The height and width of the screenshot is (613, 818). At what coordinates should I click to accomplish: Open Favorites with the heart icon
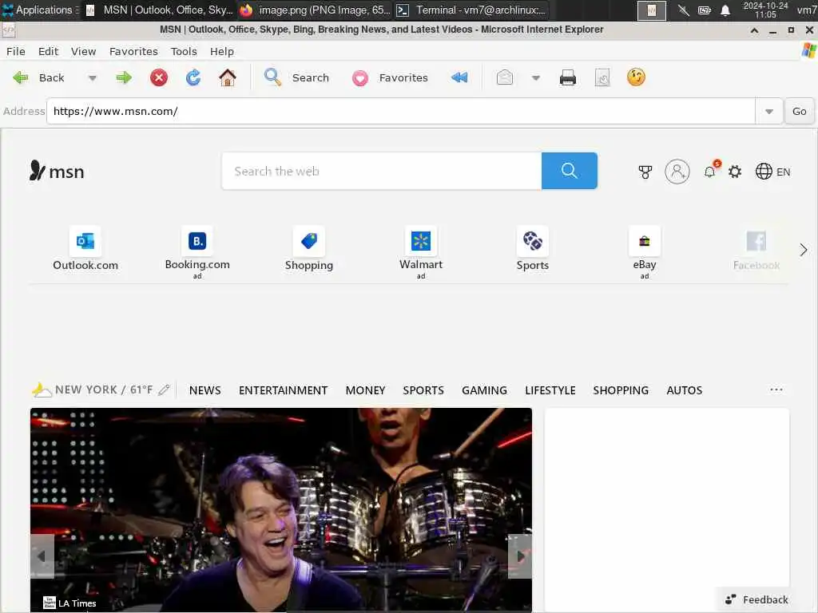(360, 78)
